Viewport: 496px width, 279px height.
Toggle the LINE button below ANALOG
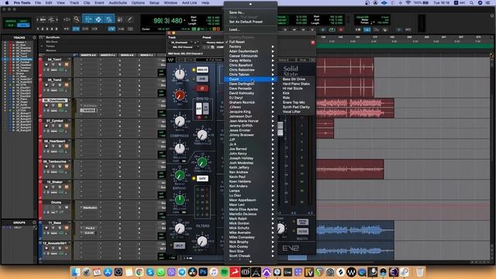coord(202,79)
